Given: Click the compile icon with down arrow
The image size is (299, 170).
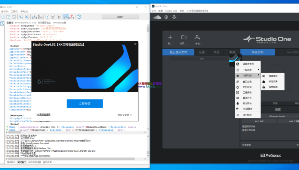Looking at the screenshot, I should click(34, 17).
